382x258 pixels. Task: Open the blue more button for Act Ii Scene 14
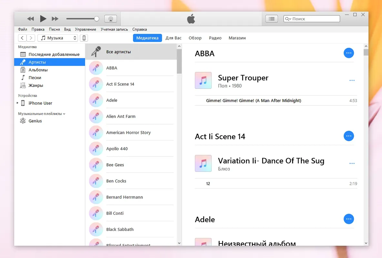pyautogui.click(x=349, y=136)
